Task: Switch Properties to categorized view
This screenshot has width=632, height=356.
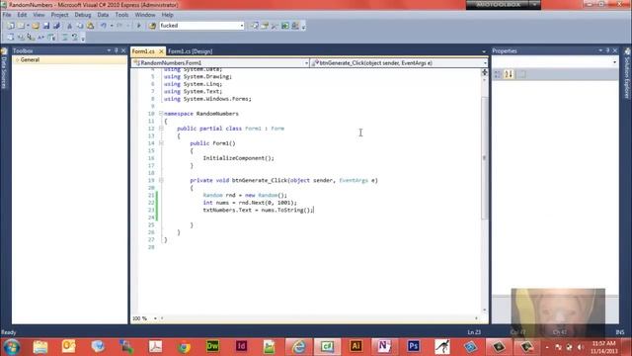Action: tap(498, 74)
